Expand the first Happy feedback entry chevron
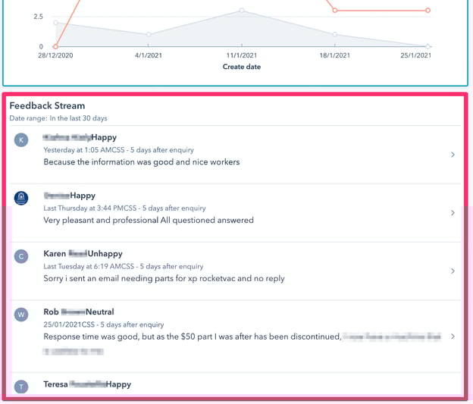Viewport: 473px width, 404px height. pos(453,155)
